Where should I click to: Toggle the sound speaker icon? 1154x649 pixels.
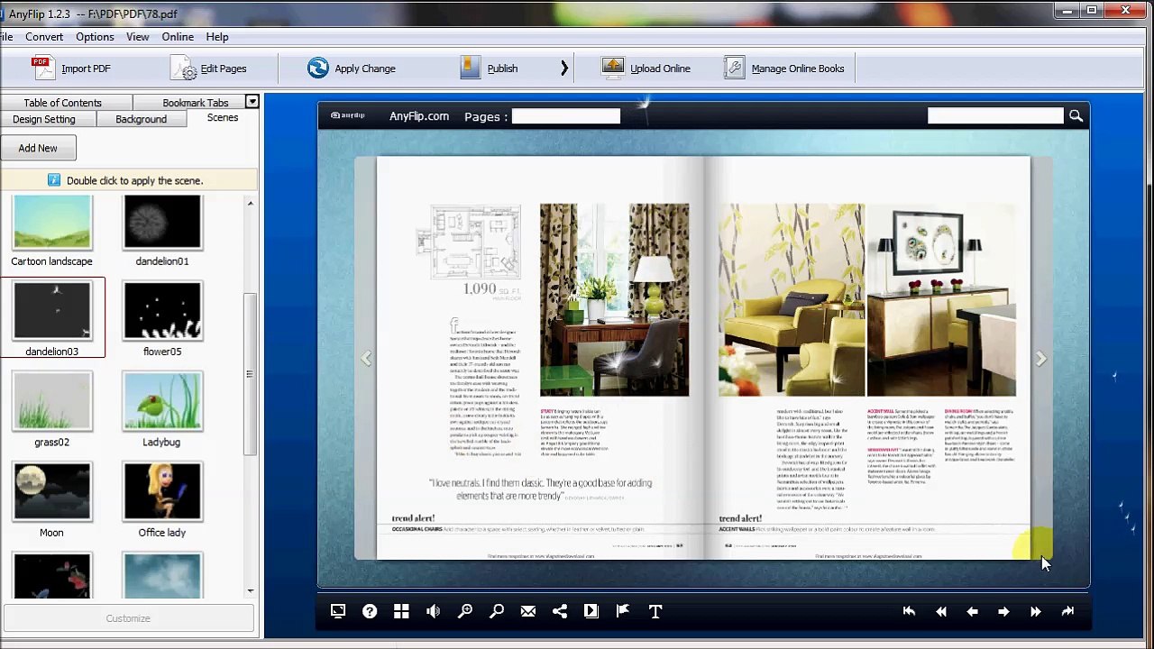coord(433,611)
